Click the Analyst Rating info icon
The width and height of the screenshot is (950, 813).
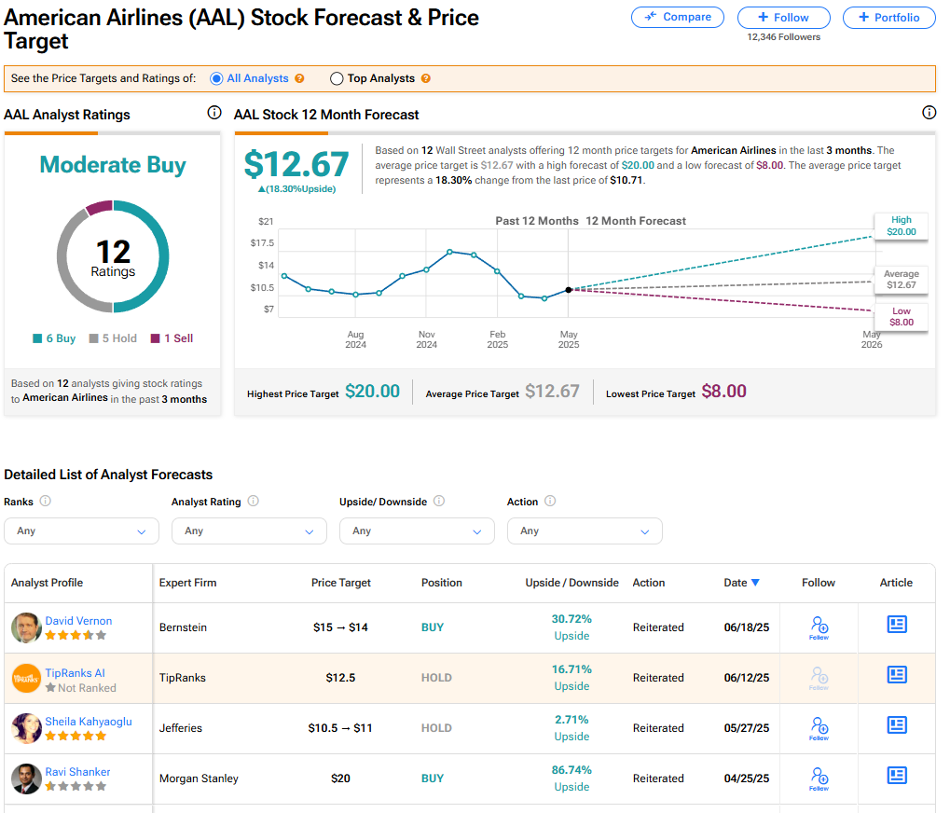pos(254,501)
